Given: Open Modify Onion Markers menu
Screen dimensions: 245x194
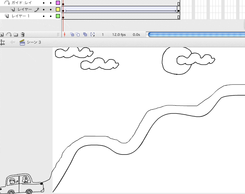Looking at the screenshot, I should 93,34.
